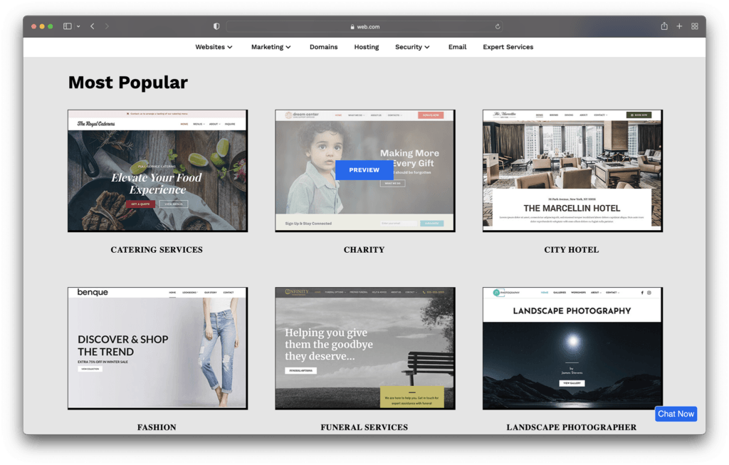The height and width of the screenshot is (465, 729).
Task: Open the Expert Services link
Action: [508, 47]
